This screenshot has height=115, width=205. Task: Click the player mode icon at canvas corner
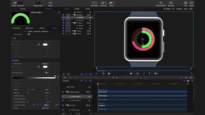pos(192,73)
